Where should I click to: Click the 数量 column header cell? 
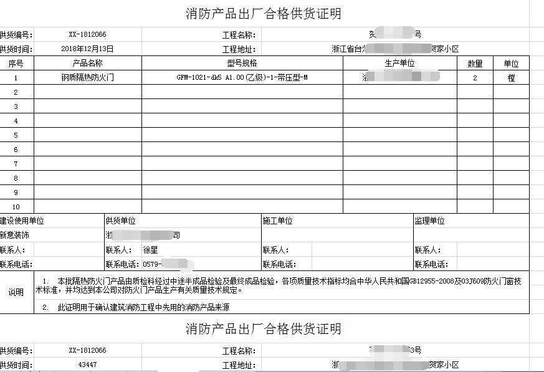pos(475,64)
